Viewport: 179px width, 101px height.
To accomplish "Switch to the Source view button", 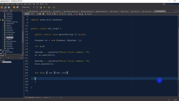I will pos(27,14).
